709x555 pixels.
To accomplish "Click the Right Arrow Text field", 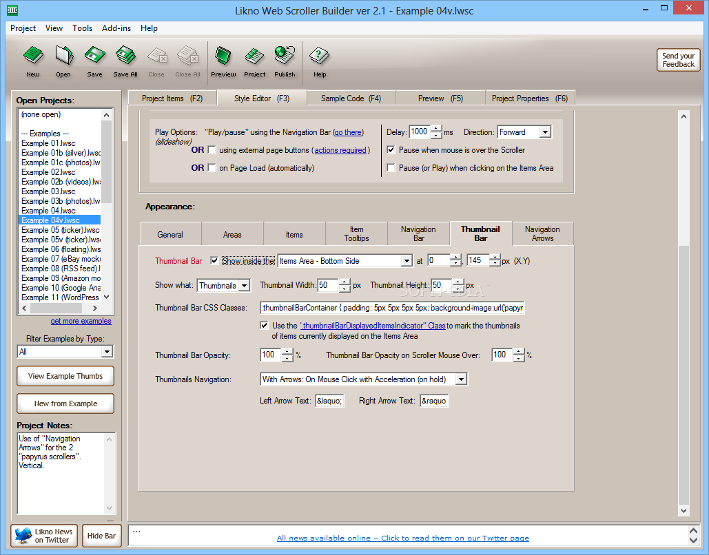I will (x=434, y=401).
